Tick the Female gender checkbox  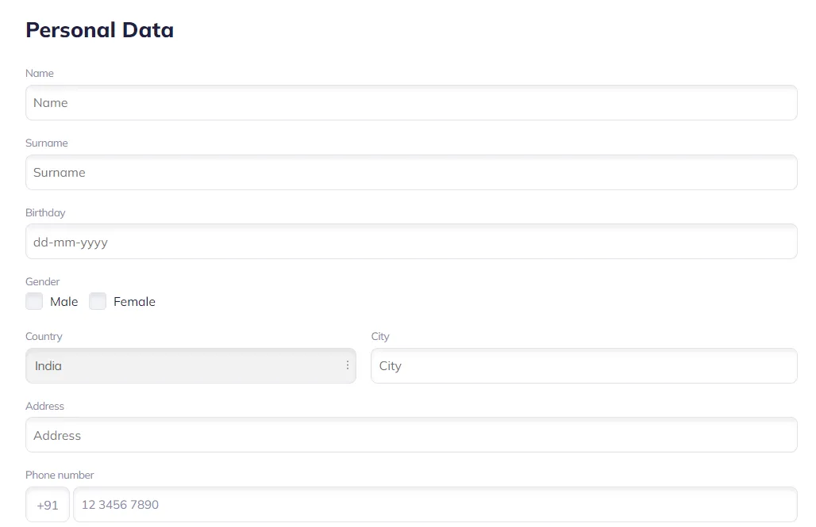98,301
